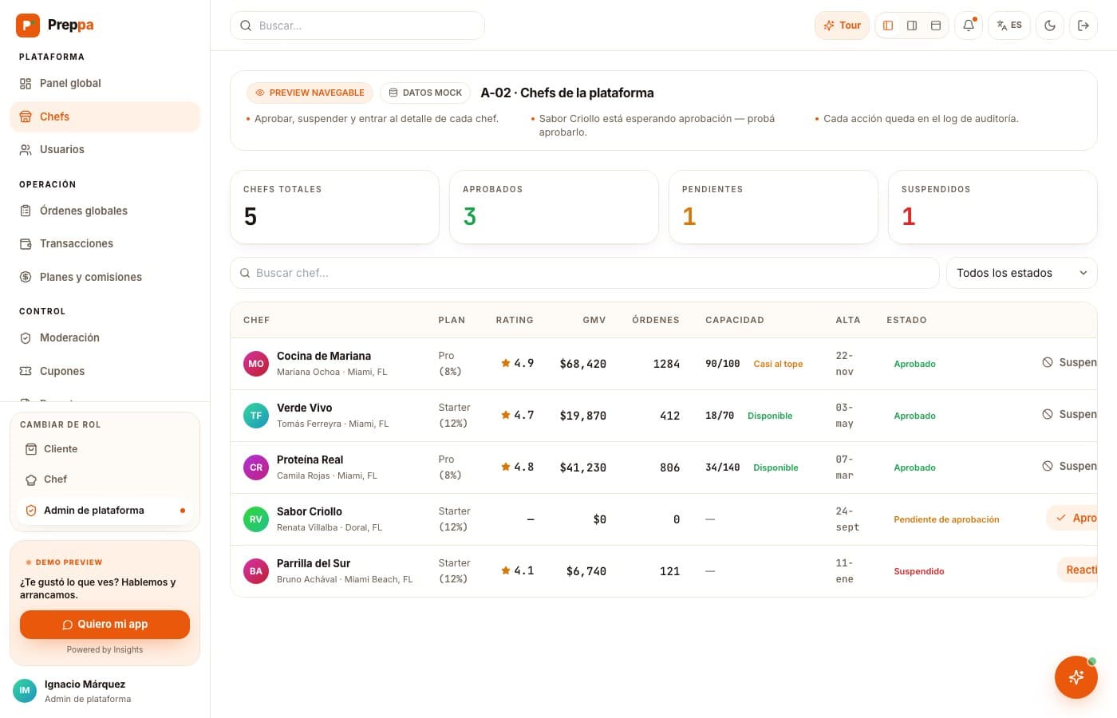
Task: Click the RV avatar for Sabor Criollo
Action: click(x=256, y=519)
